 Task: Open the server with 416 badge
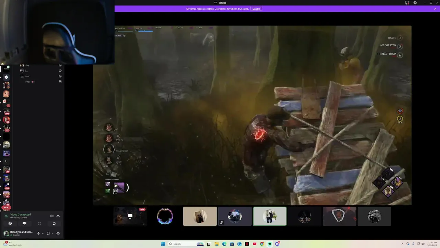(6, 186)
